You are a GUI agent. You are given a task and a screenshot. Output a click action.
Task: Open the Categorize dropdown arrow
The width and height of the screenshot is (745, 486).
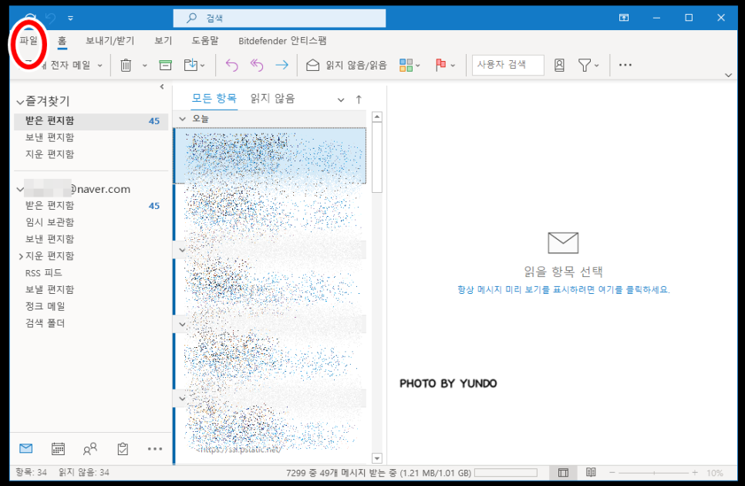pos(418,66)
